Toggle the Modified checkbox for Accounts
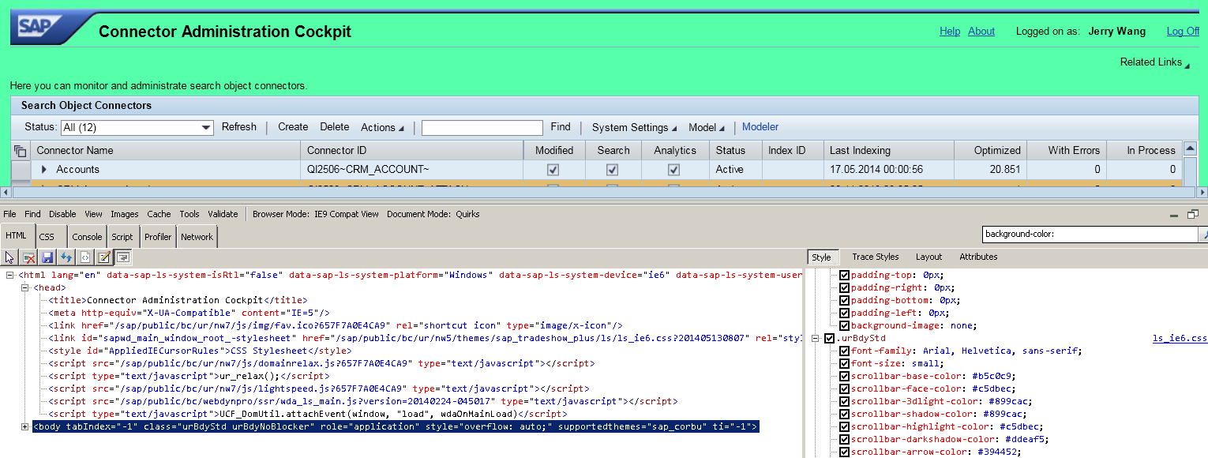The width and height of the screenshot is (1208, 458). pos(553,169)
